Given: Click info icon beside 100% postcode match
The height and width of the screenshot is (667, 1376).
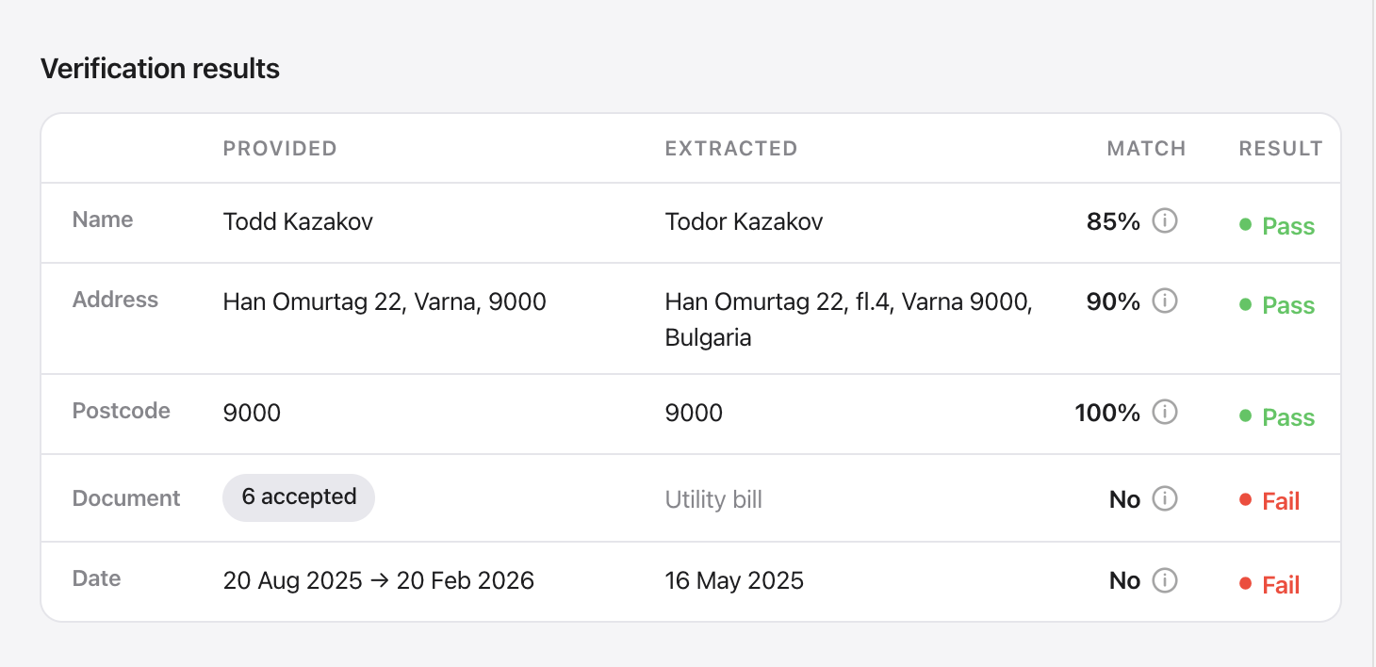Looking at the screenshot, I should pos(1165,412).
